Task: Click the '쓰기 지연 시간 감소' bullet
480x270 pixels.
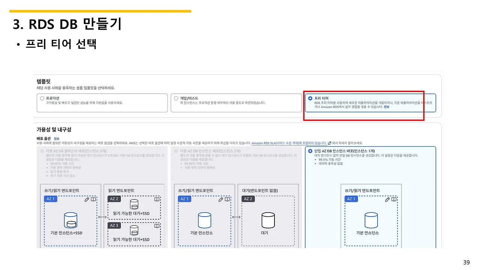Action: (x=62, y=176)
